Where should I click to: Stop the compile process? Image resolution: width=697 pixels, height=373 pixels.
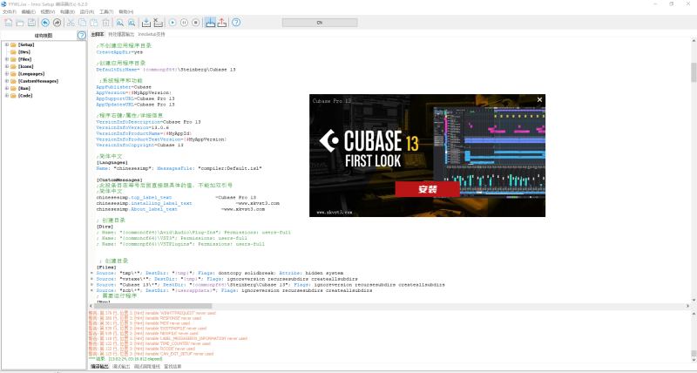[x=158, y=23]
